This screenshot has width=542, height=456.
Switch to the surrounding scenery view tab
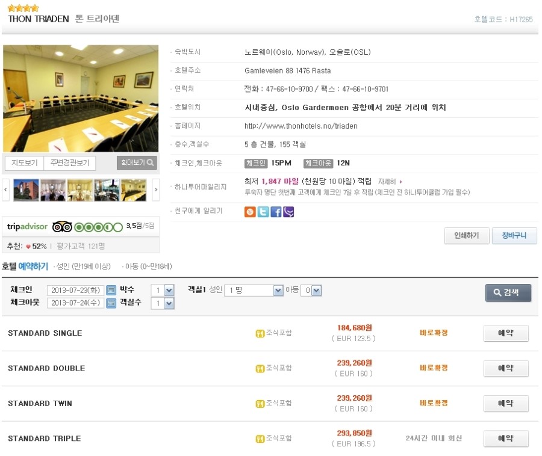(x=70, y=162)
